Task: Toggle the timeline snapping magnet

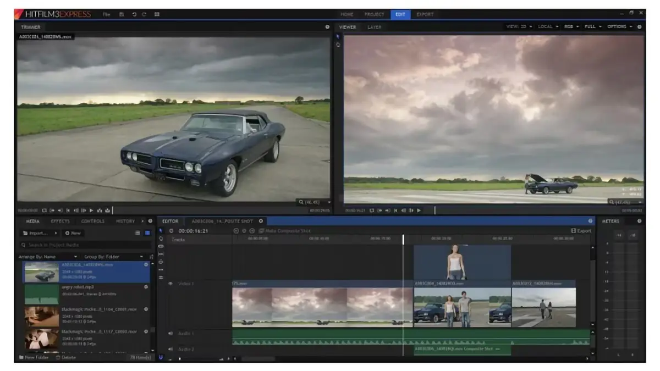Action: (161, 357)
